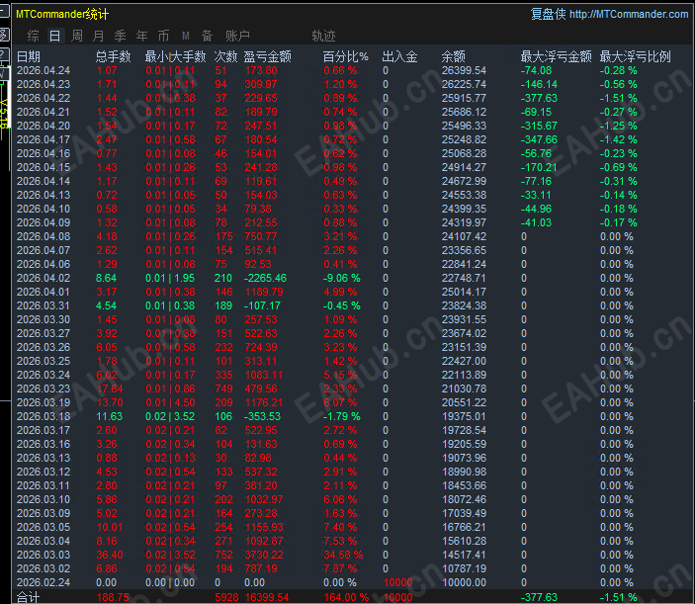Click the profit amount 3730.22

coord(264,555)
